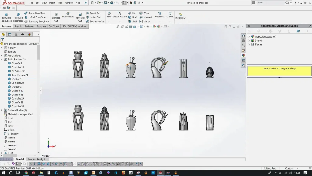312x176 pixels.
Task: Activate the Fillet tool
Action: (x=109, y=15)
